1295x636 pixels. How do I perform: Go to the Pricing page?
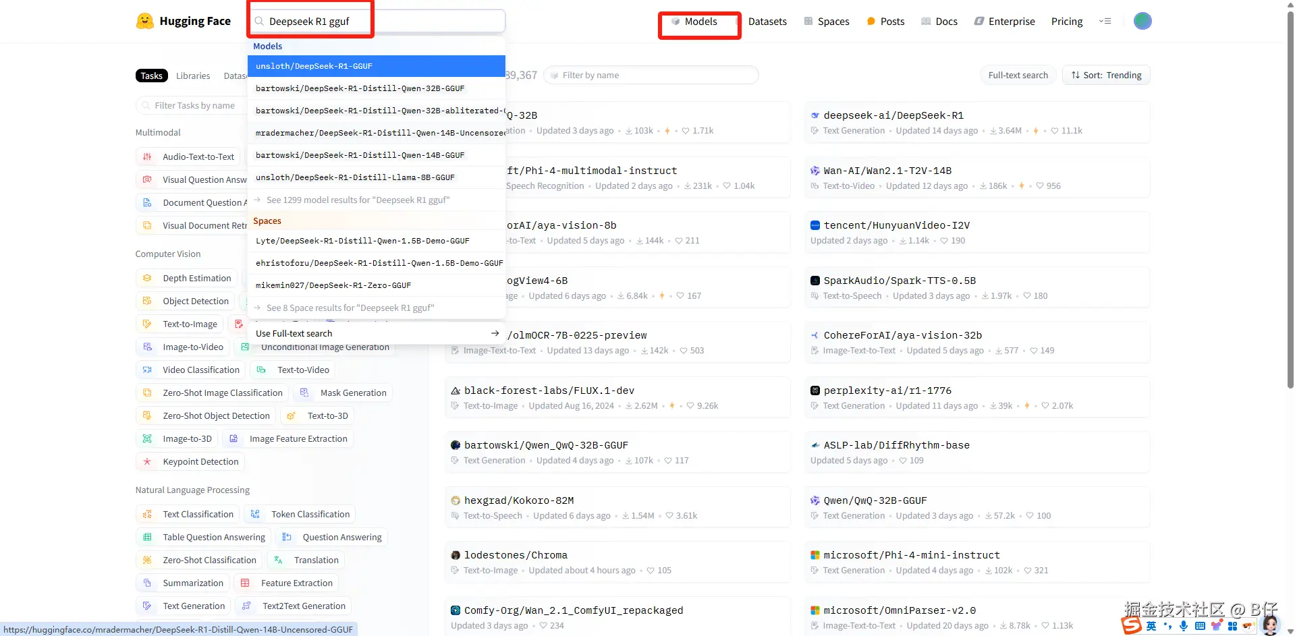click(x=1067, y=22)
